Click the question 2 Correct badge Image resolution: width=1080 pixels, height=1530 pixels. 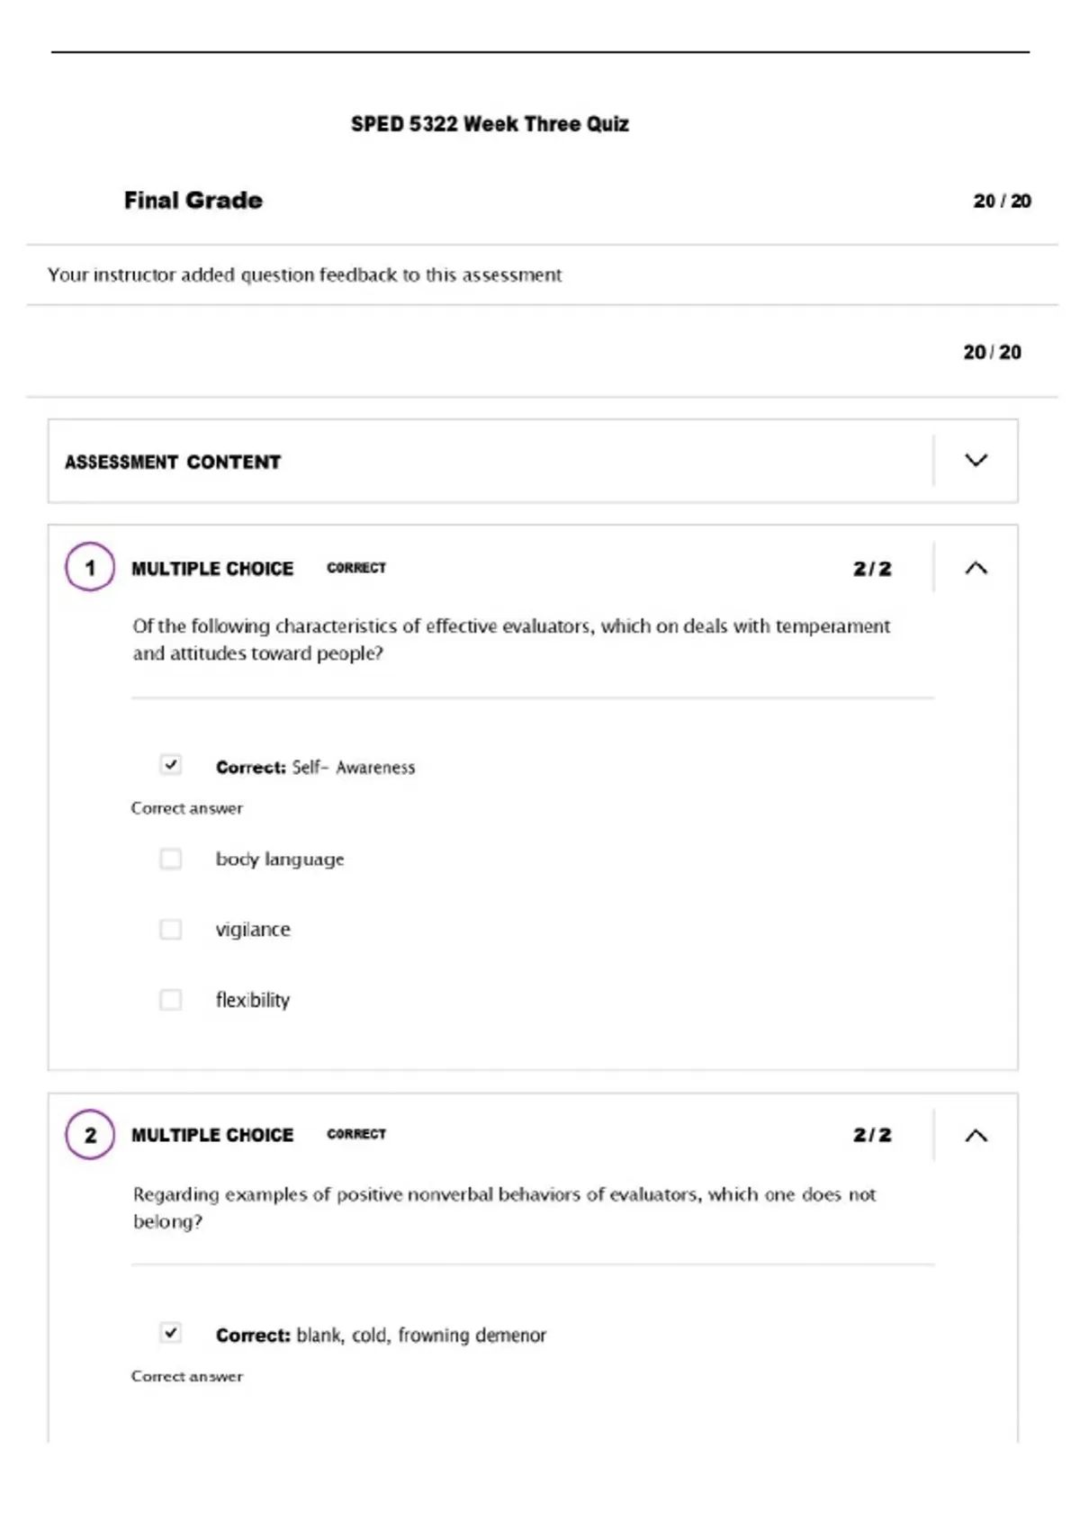[356, 1134]
